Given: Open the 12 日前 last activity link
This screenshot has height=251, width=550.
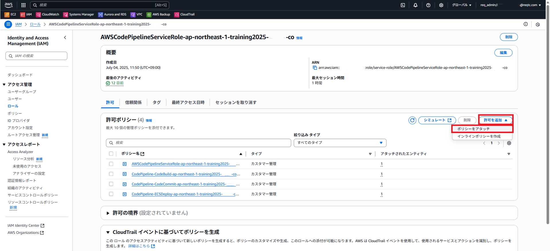Looking at the screenshot, I should (x=115, y=83).
